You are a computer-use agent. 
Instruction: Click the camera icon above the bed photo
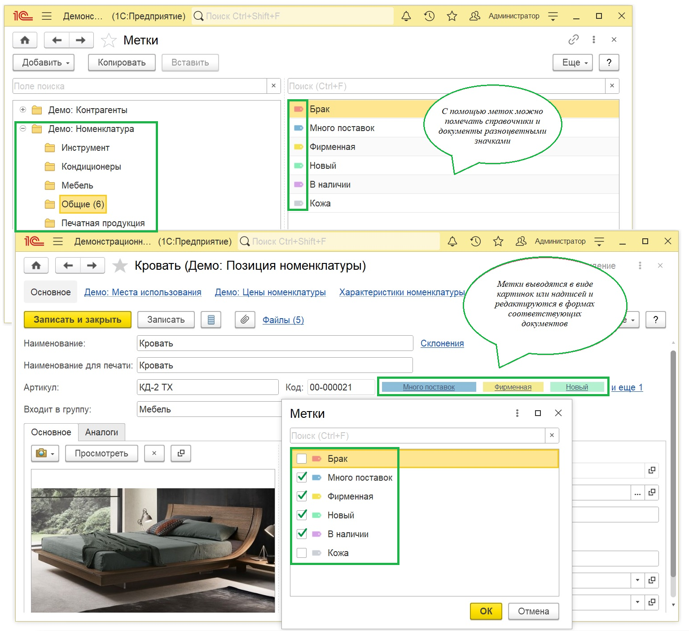(42, 453)
